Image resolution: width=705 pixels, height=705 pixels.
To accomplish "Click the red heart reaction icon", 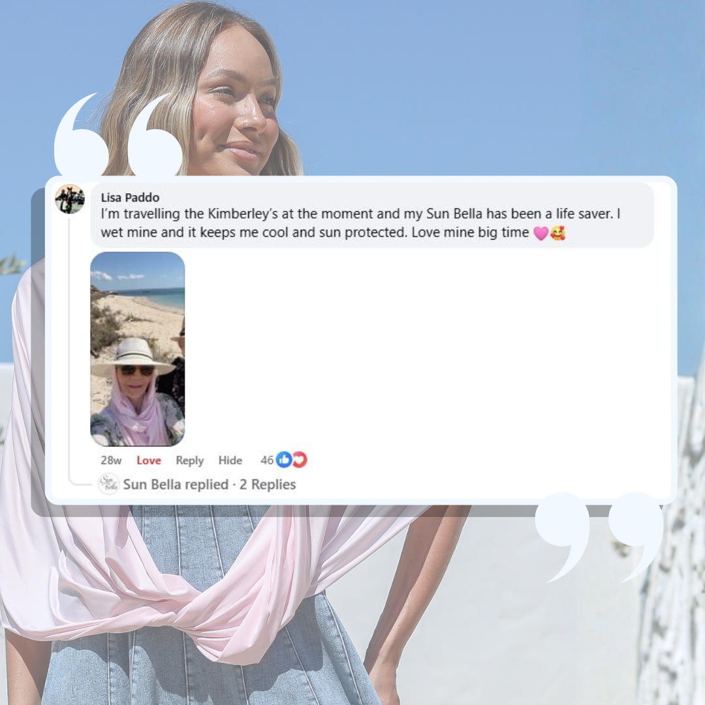I will tap(300, 460).
